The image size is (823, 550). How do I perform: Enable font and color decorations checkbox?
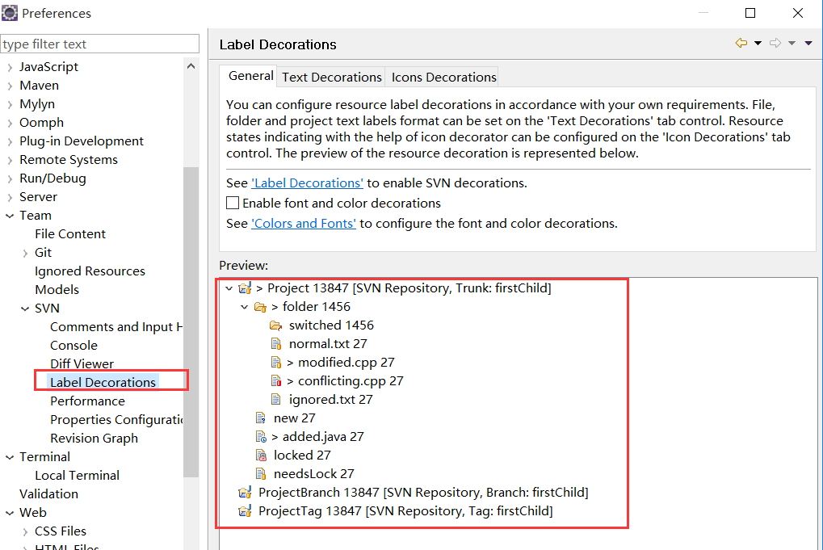click(x=233, y=203)
